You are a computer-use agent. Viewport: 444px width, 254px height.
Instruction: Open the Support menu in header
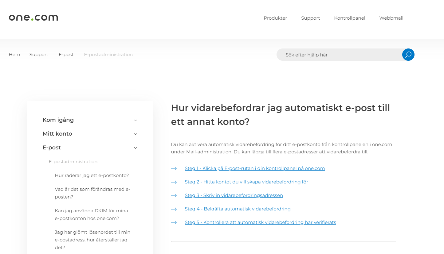click(x=310, y=18)
